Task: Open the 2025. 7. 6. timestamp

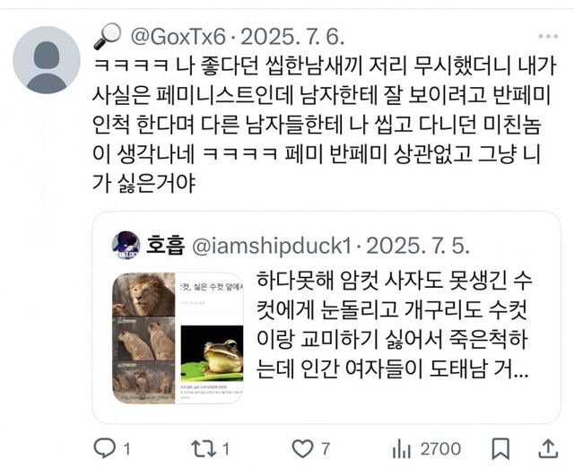Action: 292,37
